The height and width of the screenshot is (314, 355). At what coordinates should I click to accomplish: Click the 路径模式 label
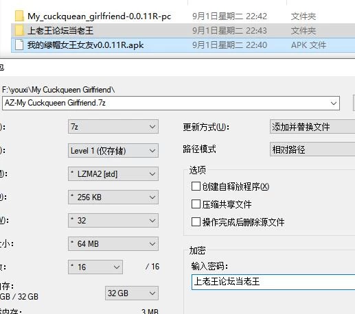click(199, 149)
